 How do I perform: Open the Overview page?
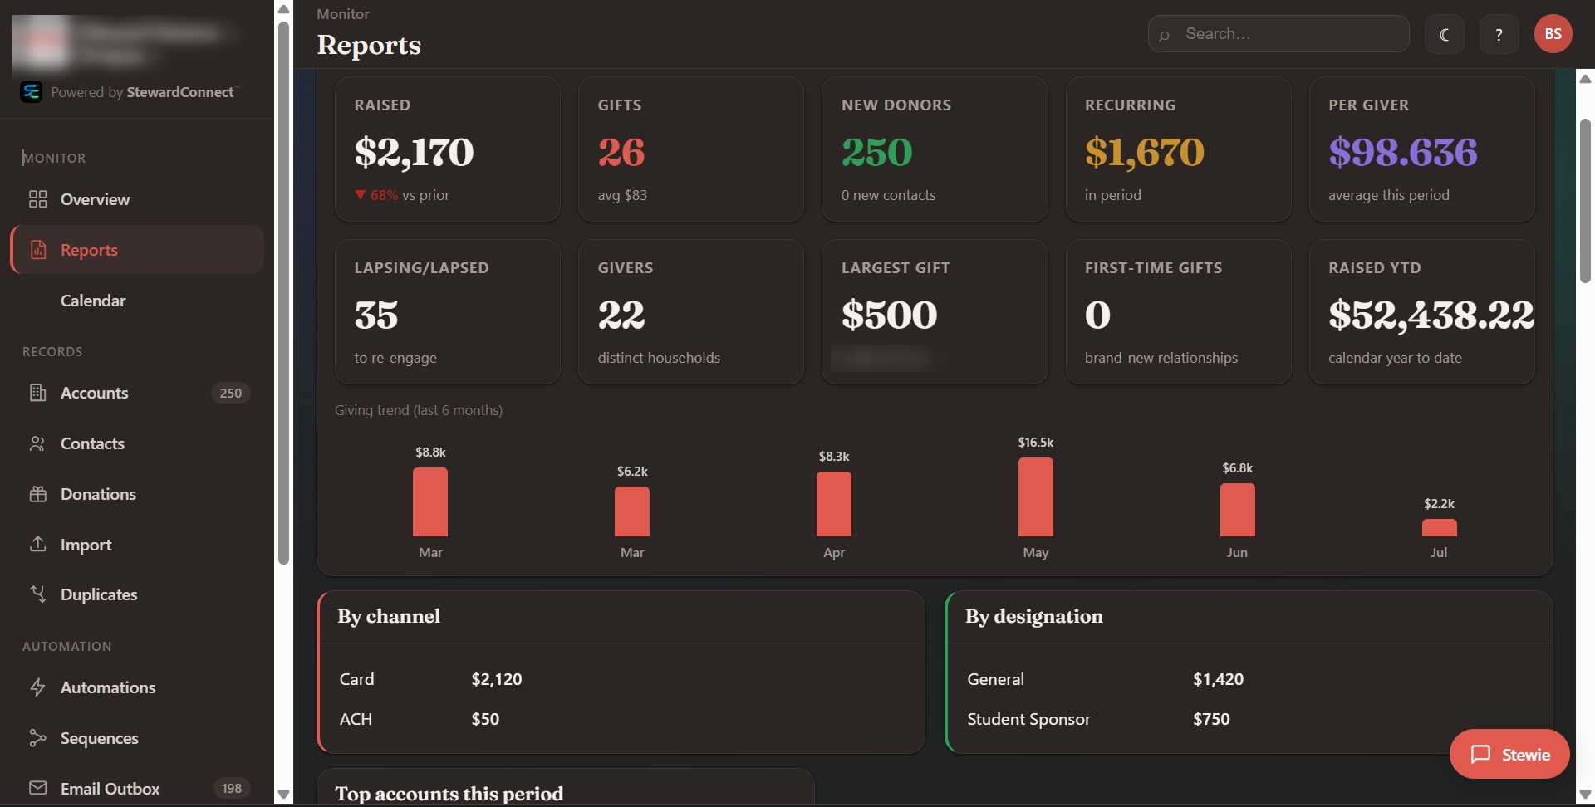point(137,199)
